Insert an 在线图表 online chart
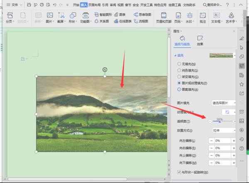Screen dimensions: 249x183 [123, 21]
